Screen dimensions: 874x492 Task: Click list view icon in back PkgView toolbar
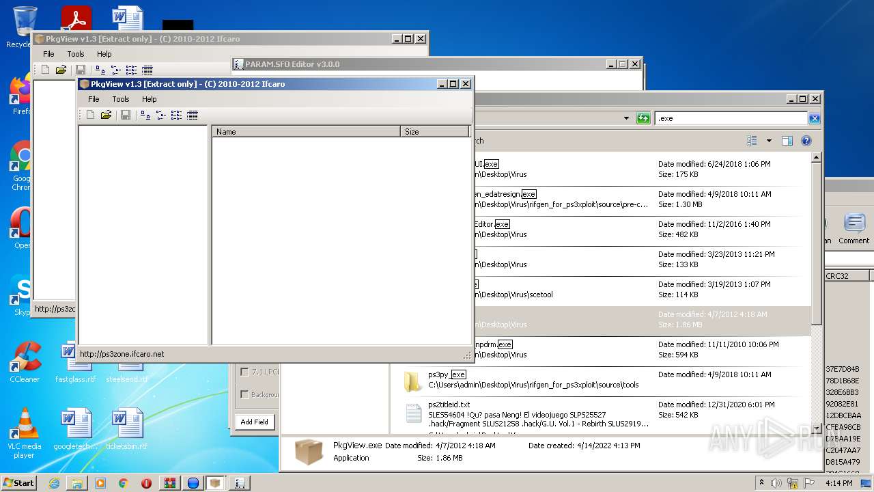[131, 70]
